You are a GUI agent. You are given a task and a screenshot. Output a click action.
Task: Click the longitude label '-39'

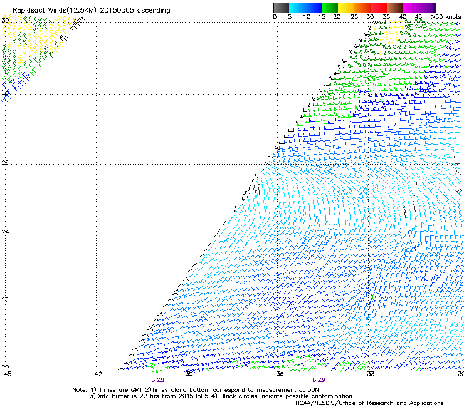tap(187, 374)
